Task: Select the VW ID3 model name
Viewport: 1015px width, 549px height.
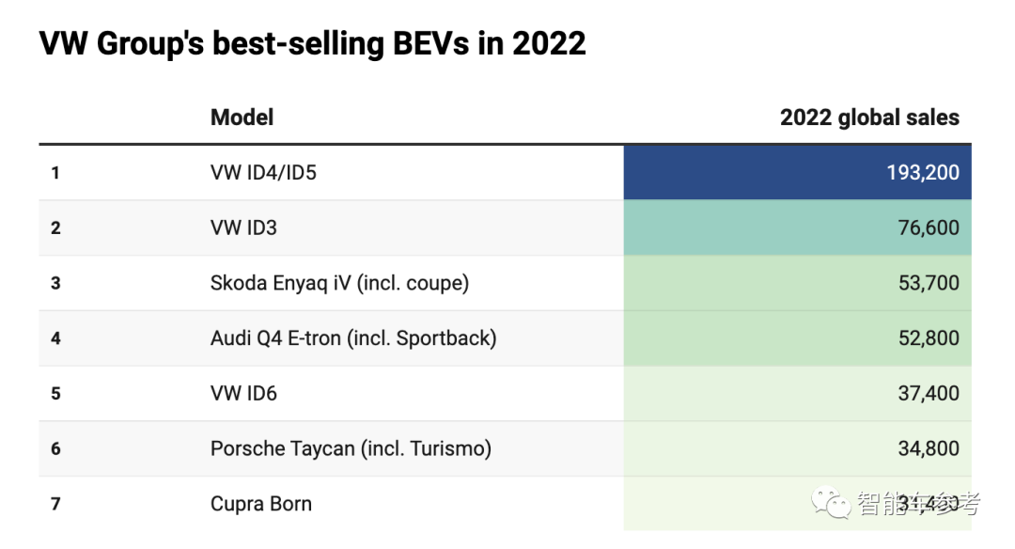Action: (x=243, y=227)
